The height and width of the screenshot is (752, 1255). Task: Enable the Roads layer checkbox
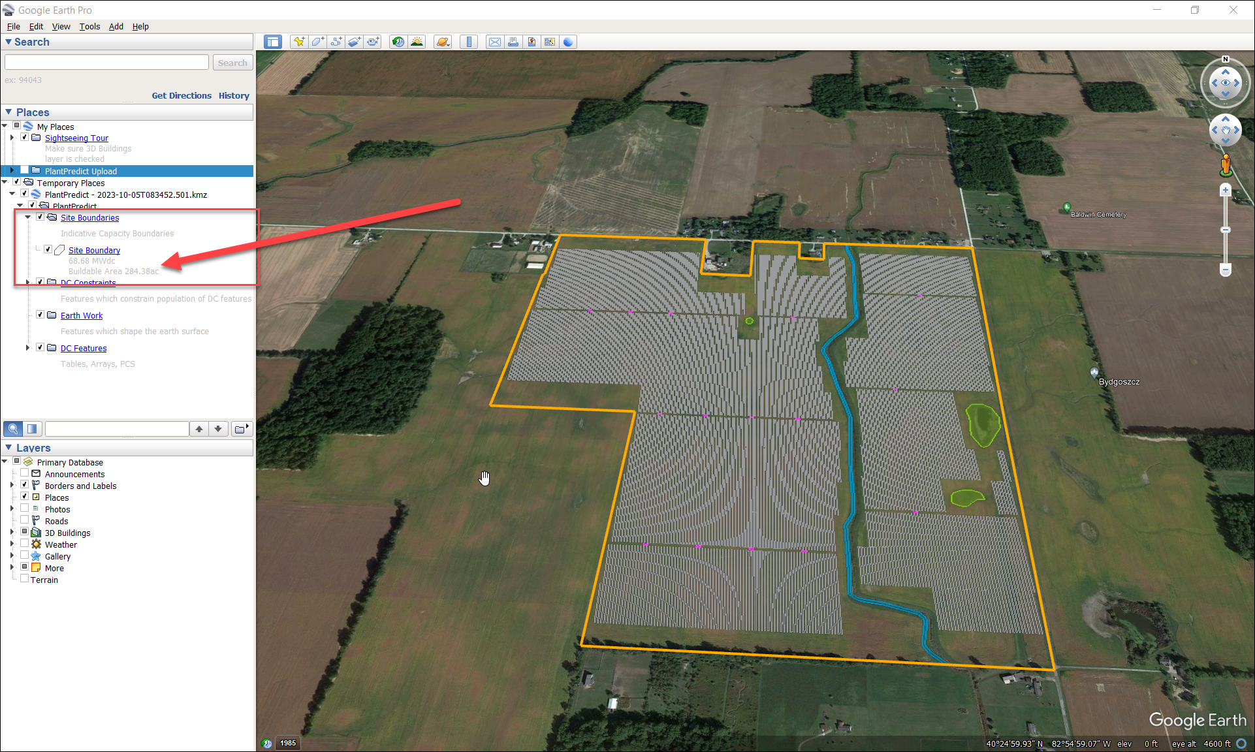point(24,520)
